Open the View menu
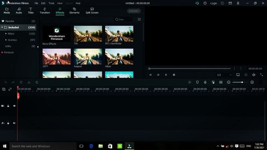Viewport: 267px width, 150px height. 60,3
